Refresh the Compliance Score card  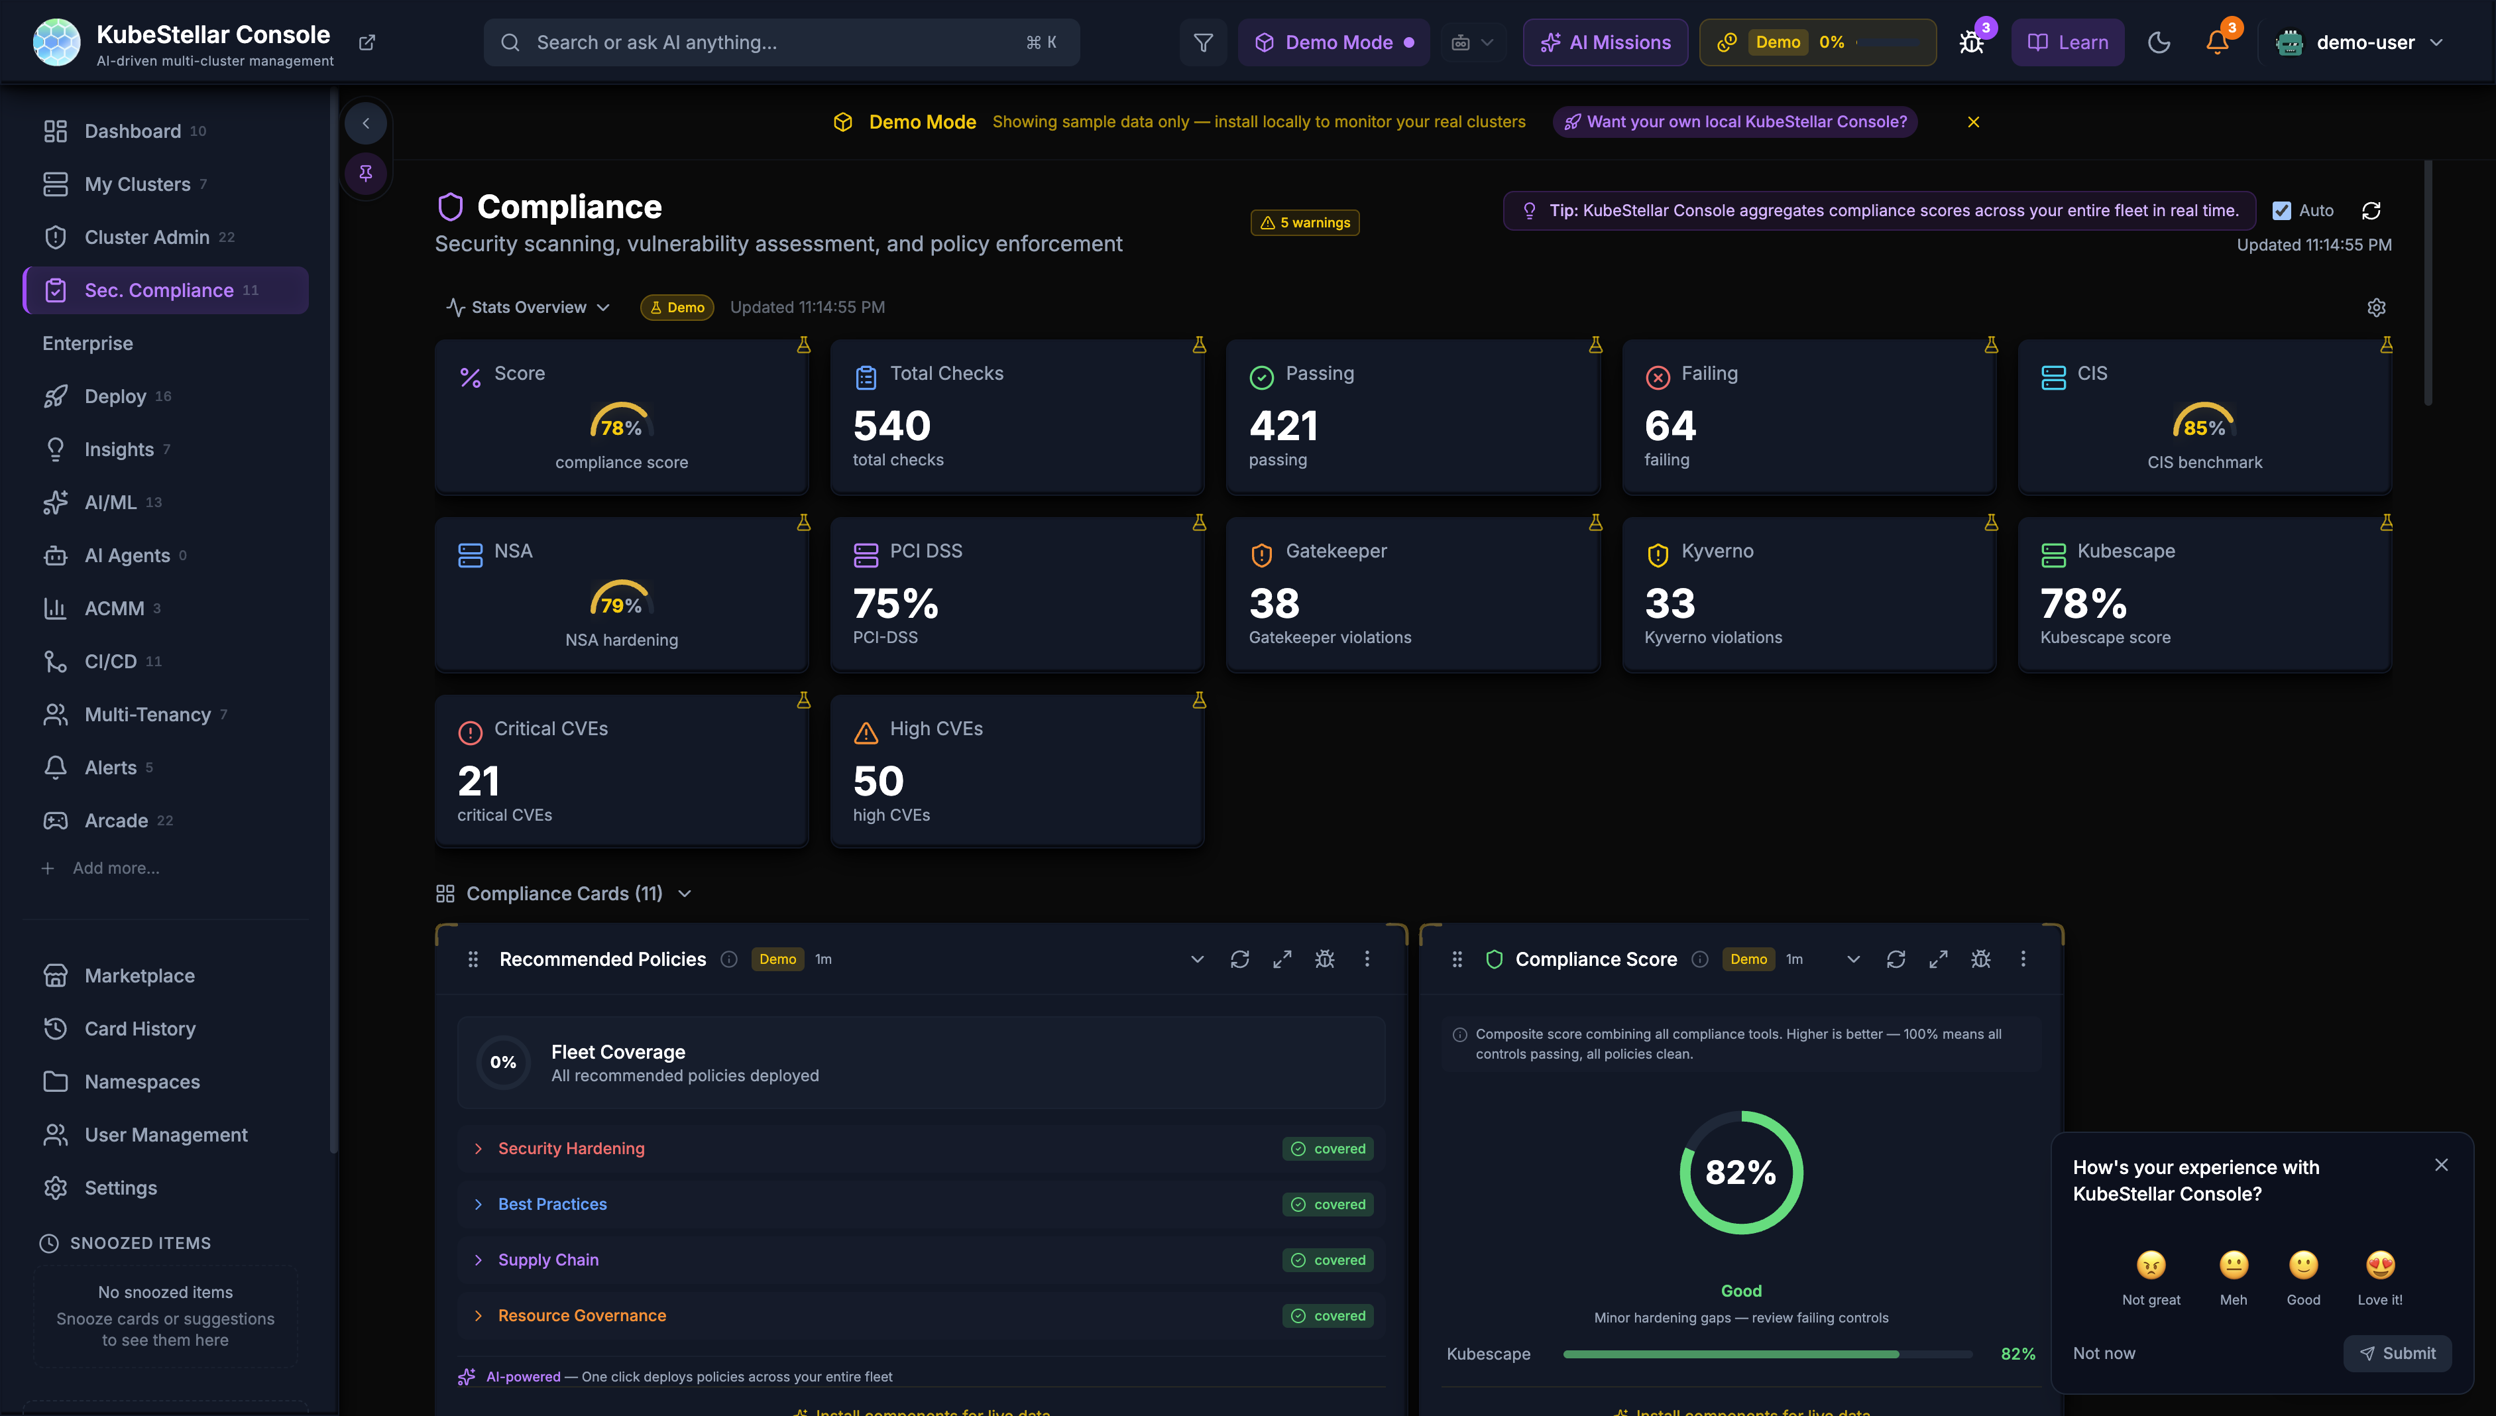coord(1896,959)
